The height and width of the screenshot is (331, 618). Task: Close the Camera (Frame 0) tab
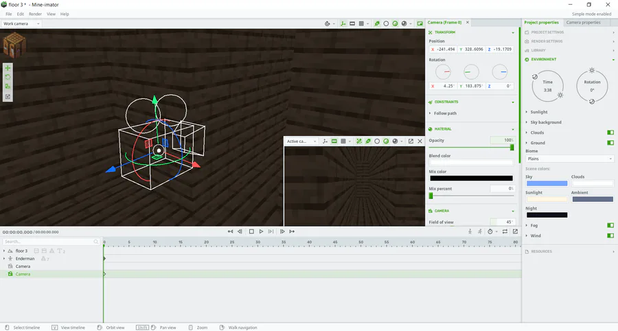point(468,23)
